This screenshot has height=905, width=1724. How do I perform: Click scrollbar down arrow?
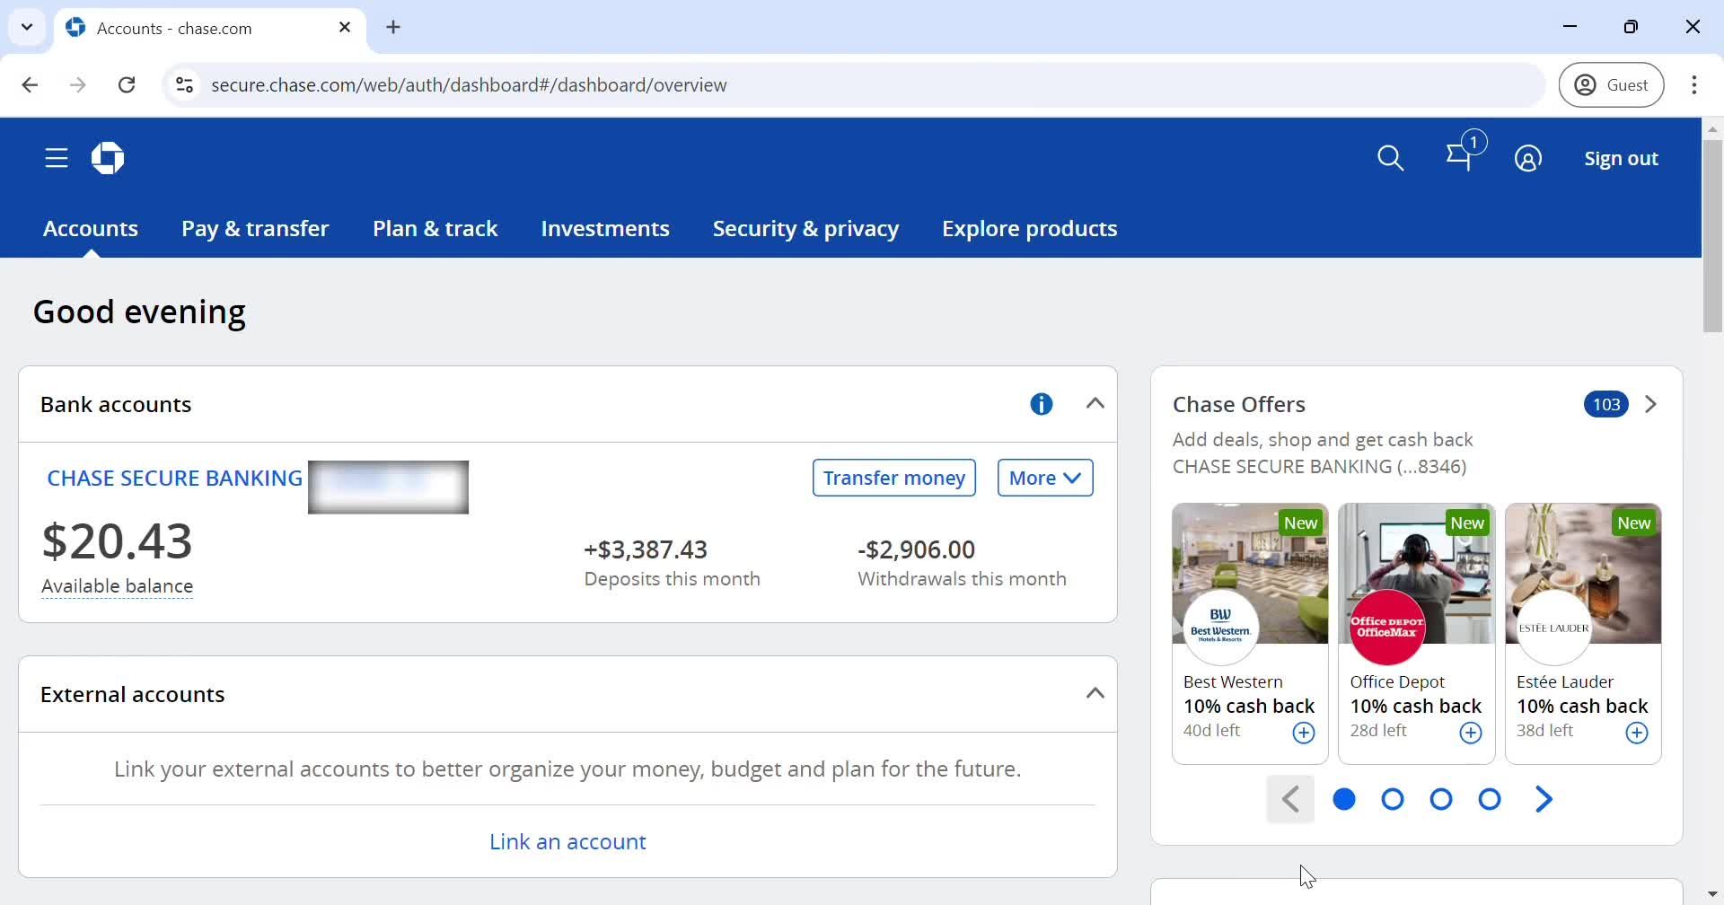[1712, 895]
